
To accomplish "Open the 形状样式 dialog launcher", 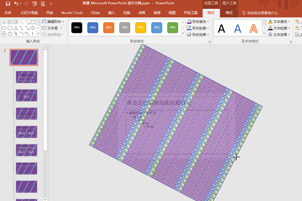I will coord(209,42).
